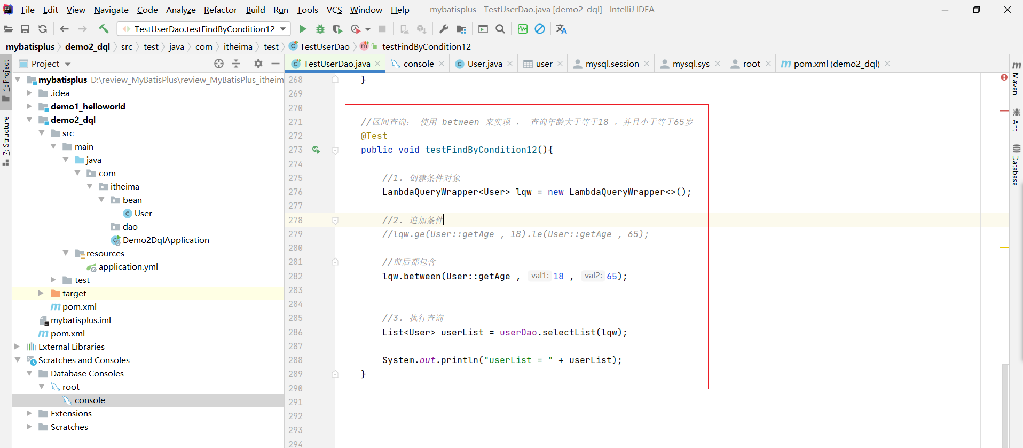The width and height of the screenshot is (1023, 448).
Task: Collapse all in the Project panel
Action: click(x=236, y=64)
